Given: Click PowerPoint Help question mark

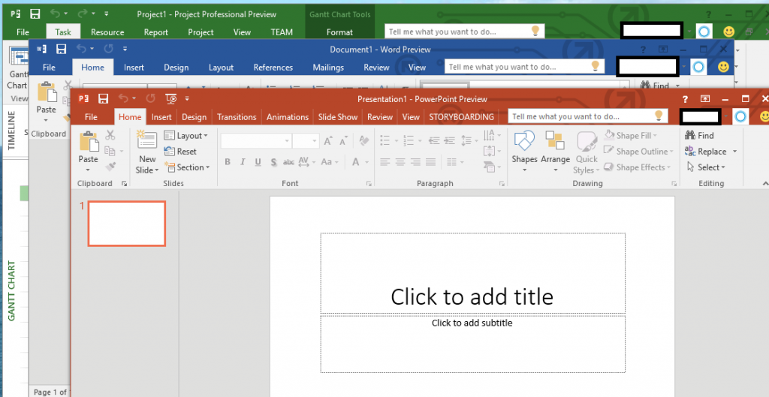Looking at the screenshot, I should coord(685,99).
